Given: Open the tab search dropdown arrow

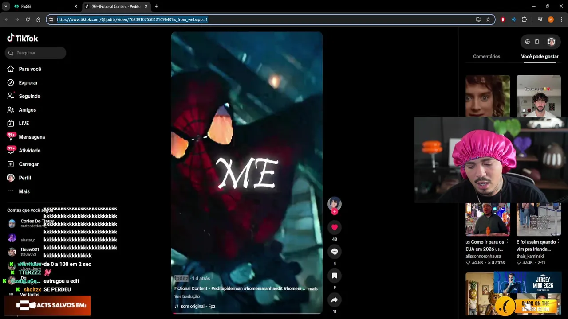Looking at the screenshot, I should click(6, 6).
